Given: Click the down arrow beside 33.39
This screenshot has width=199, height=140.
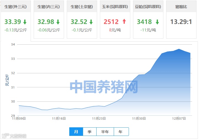Looking at the screenshot, I should [25, 22].
